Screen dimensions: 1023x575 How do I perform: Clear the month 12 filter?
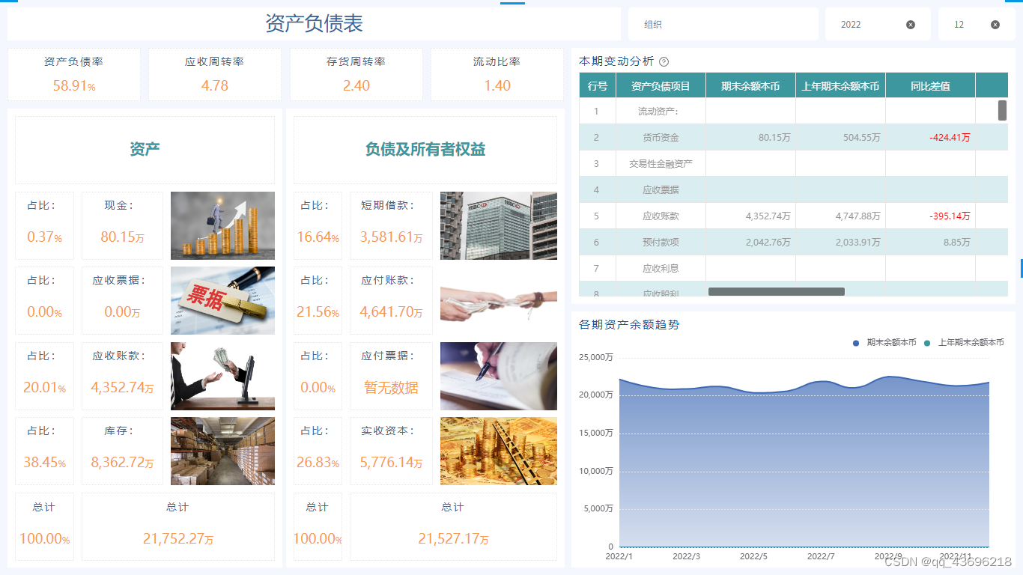pos(995,25)
